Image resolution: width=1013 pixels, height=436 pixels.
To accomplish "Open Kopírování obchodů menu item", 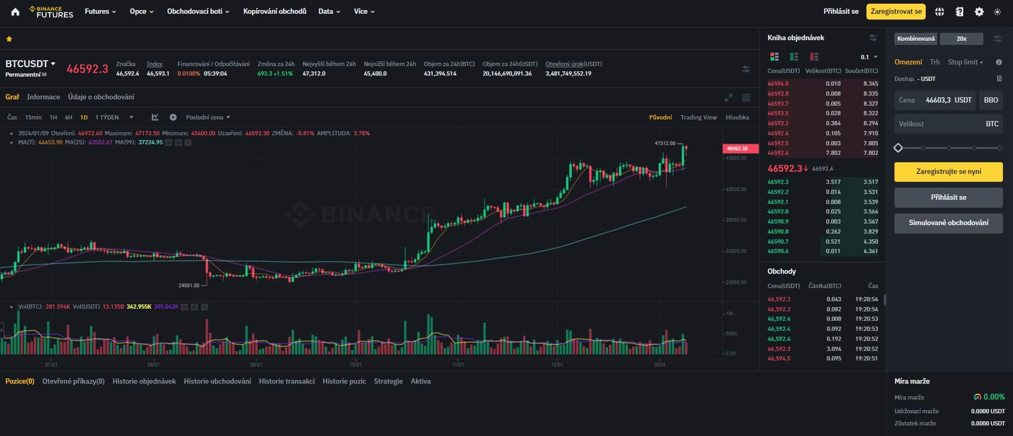I will (x=275, y=11).
